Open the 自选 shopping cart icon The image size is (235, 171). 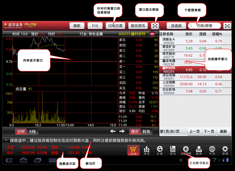pos(133,150)
